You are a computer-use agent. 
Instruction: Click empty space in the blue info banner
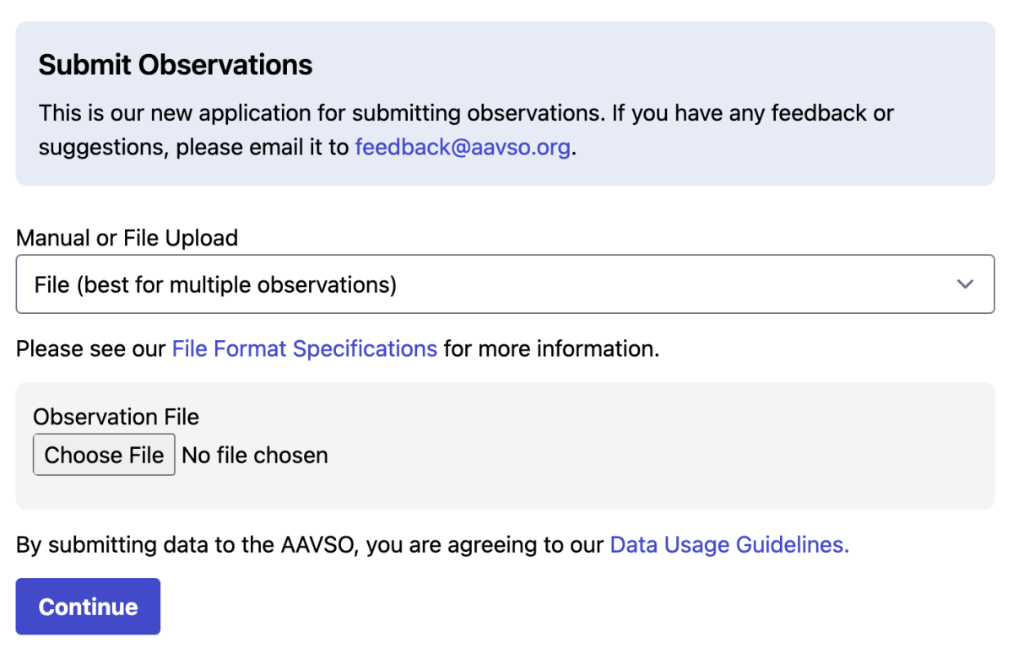760,65
